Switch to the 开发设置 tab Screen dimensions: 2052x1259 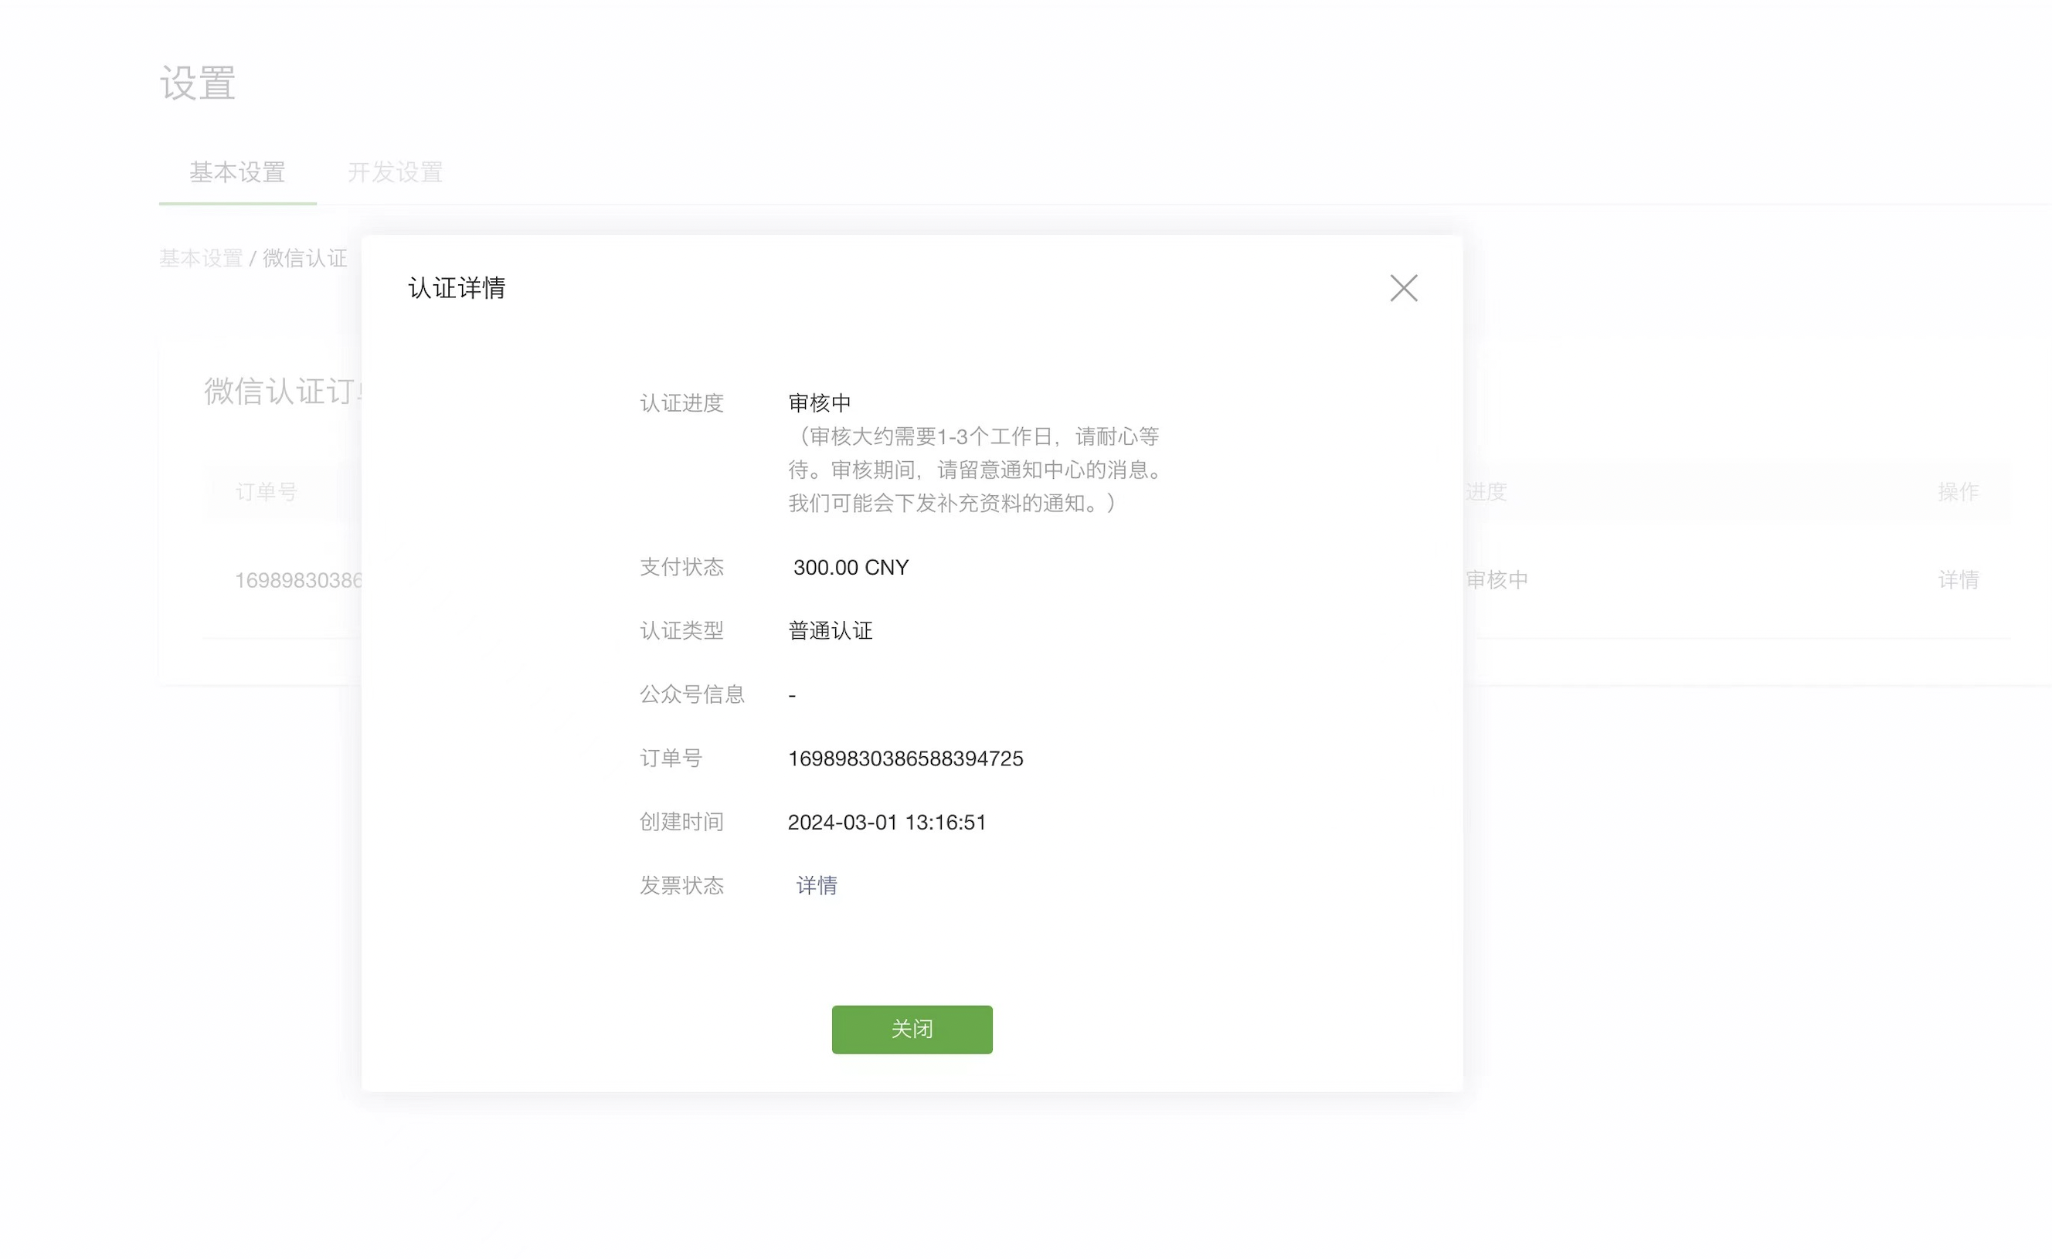tap(395, 172)
